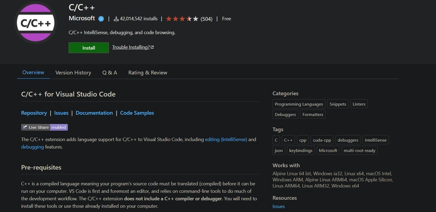Click the cuda-cpp tag
The height and width of the screenshot is (212, 436).
322,140
